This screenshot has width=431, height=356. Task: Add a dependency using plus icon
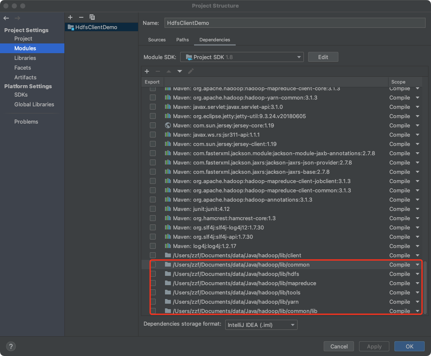(147, 71)
